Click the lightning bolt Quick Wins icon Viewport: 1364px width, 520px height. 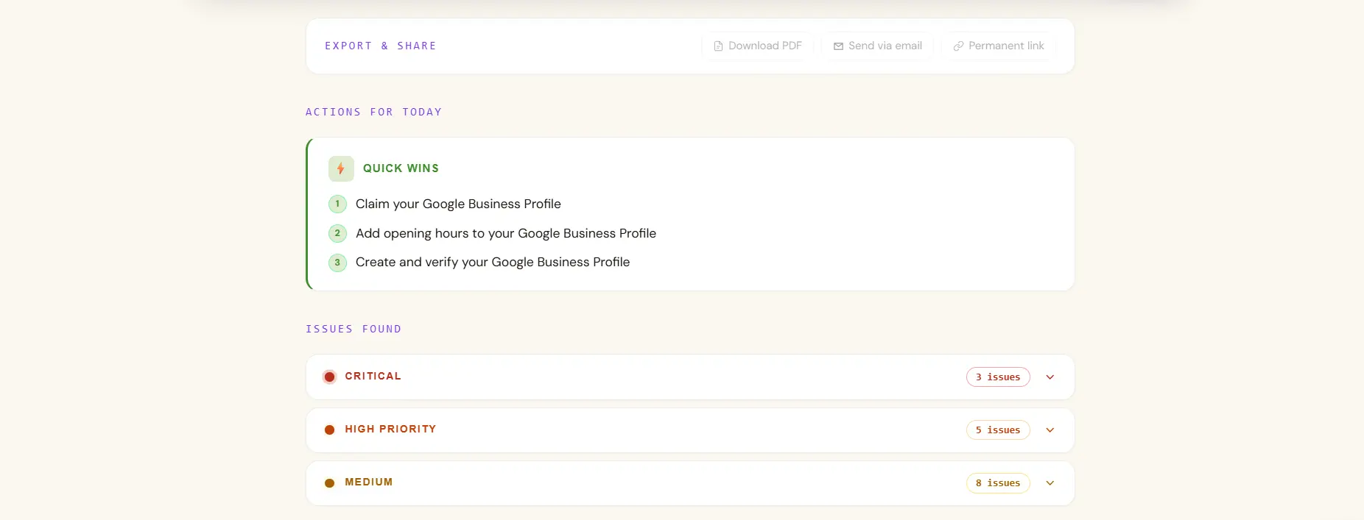click(341, 169)
